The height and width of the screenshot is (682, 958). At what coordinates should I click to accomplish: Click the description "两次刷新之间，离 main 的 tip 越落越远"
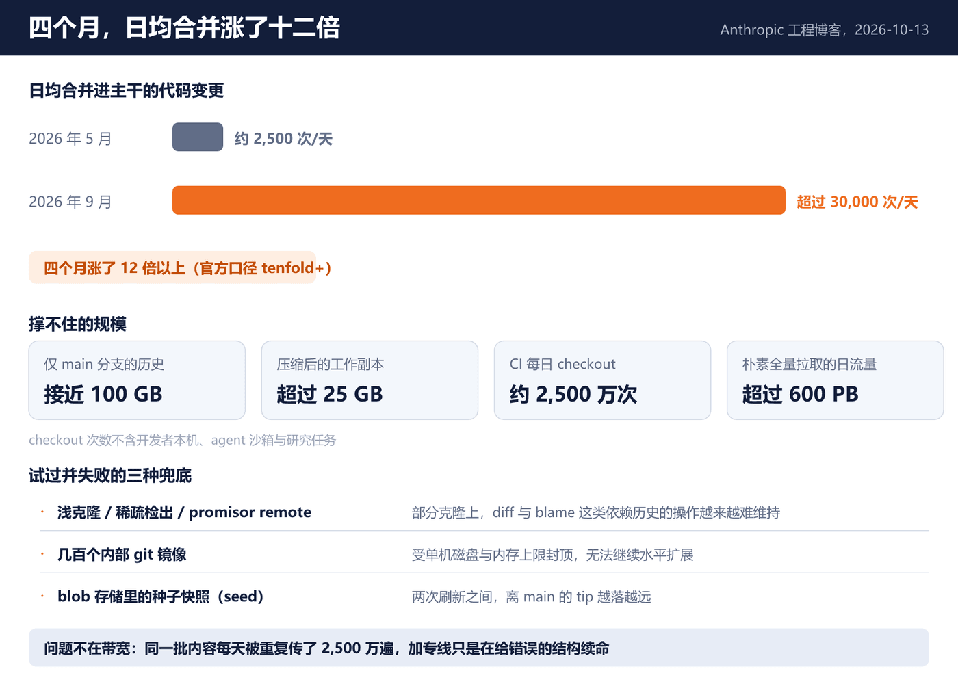tap(532, 597)
